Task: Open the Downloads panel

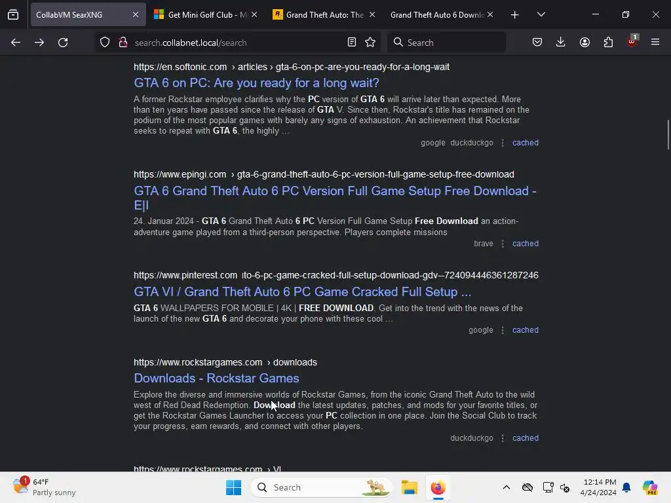Action: point(561,43)
